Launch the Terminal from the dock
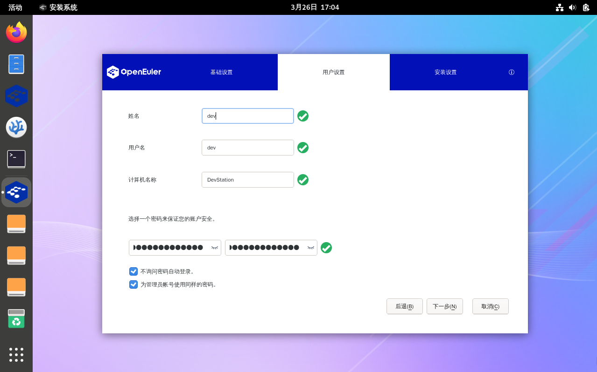Viewport: 597px width, 372px height. [x=16, y=159]
